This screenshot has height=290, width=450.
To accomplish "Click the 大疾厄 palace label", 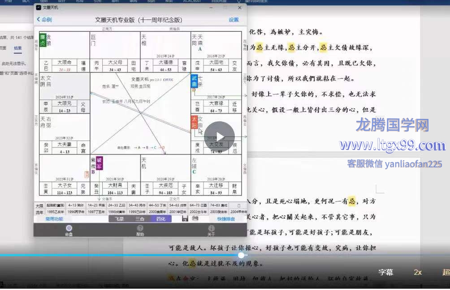I will coord(165,185).
